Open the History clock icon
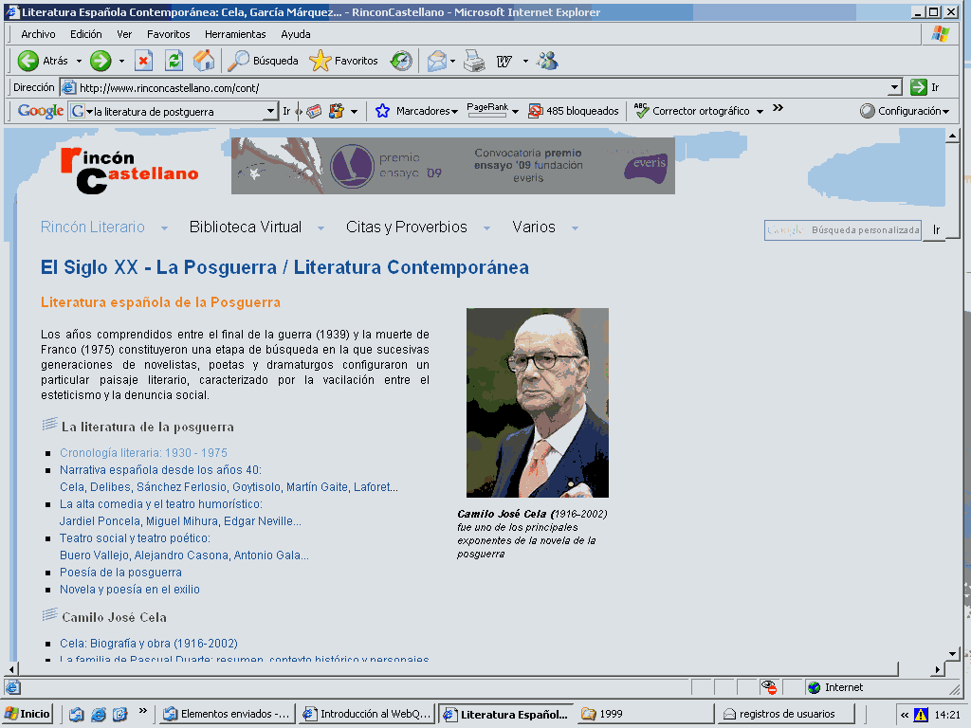Image resolution: width=971 pixels, height=728 pixels. [x=401, y=61]
